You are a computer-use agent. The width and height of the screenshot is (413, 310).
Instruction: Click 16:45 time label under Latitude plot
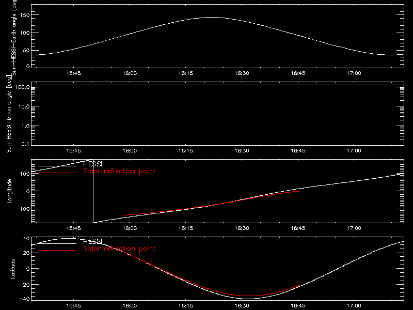[298, 306]
